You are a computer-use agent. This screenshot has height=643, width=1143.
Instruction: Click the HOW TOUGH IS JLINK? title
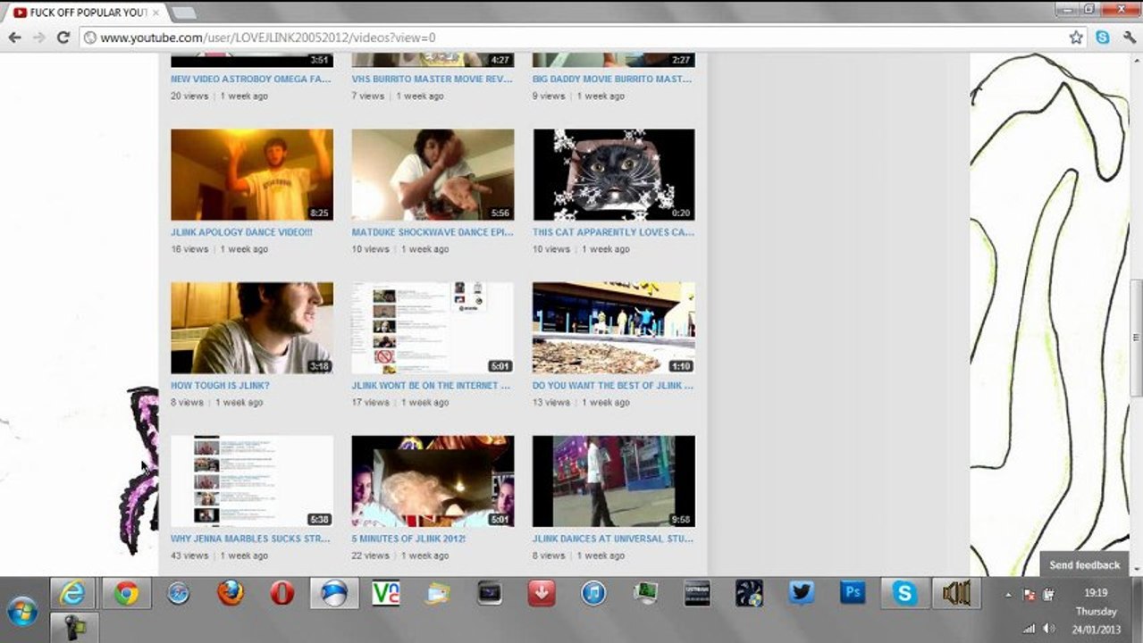click(x=220, y=386)
